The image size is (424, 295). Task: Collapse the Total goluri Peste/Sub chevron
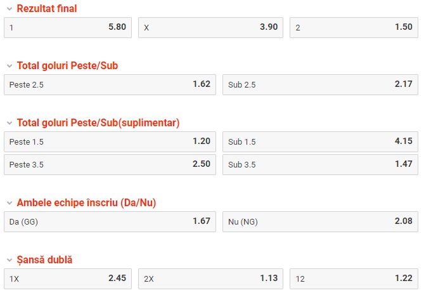coord(9,66)
